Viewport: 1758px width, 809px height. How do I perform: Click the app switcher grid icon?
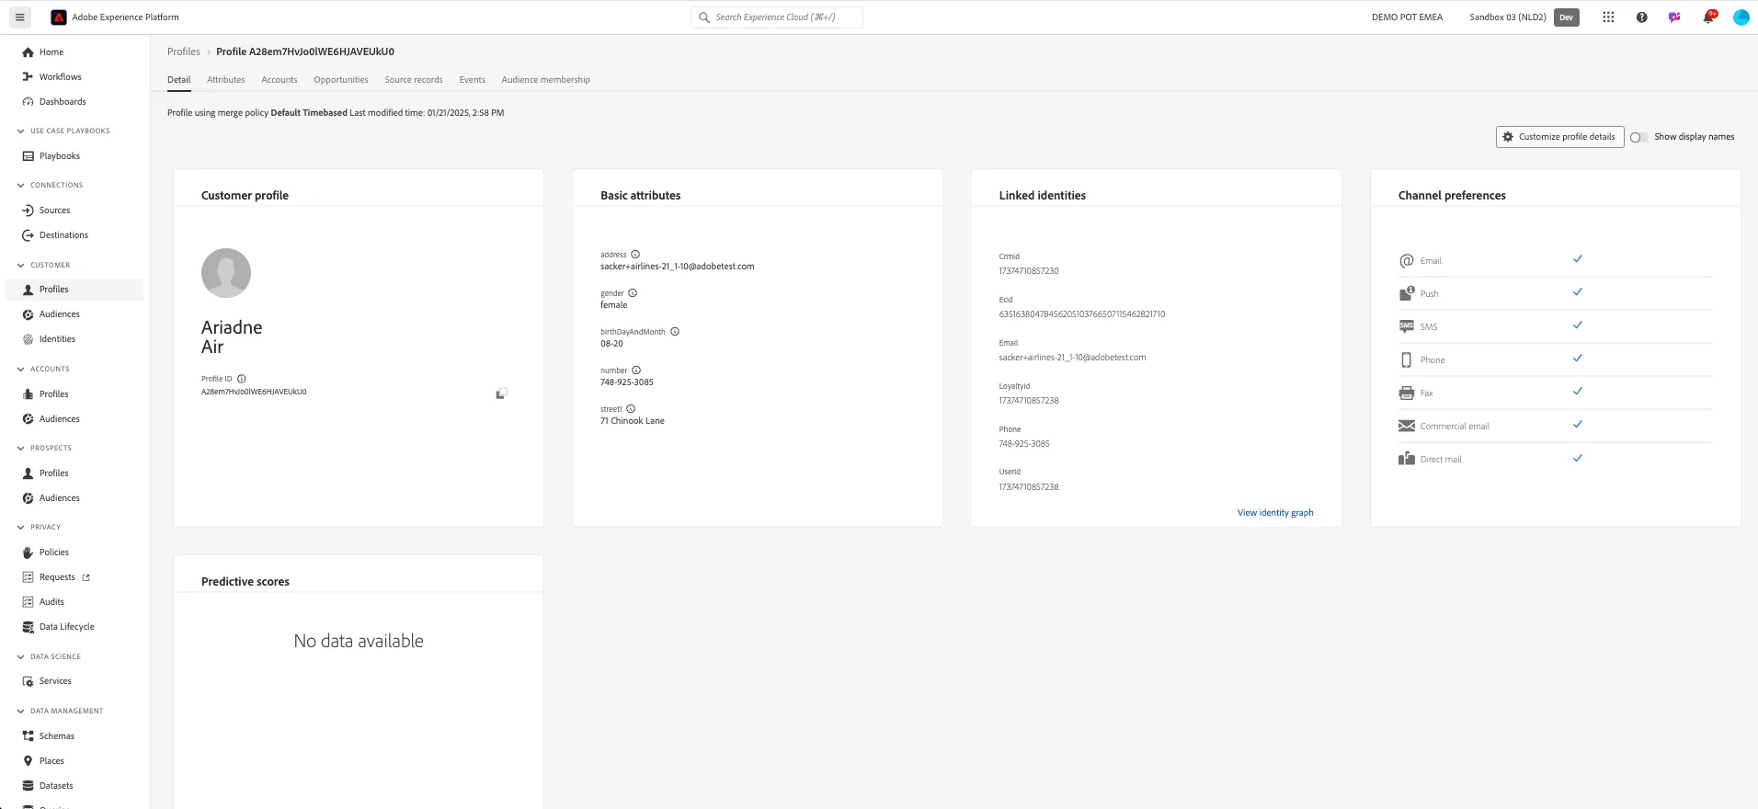coord(1608,17)
